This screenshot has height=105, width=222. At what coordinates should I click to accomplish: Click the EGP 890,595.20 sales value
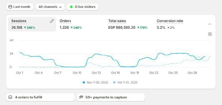coord(122,27)
